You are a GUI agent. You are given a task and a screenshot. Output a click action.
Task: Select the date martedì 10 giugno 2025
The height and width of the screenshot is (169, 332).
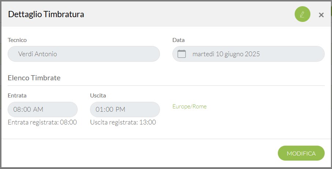click(x=226, y=54)
